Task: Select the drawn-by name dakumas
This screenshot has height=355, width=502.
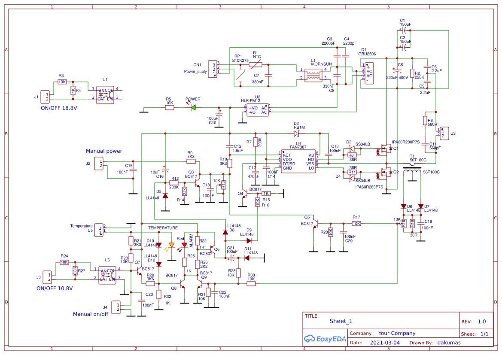Action: (x=449, y=343)
